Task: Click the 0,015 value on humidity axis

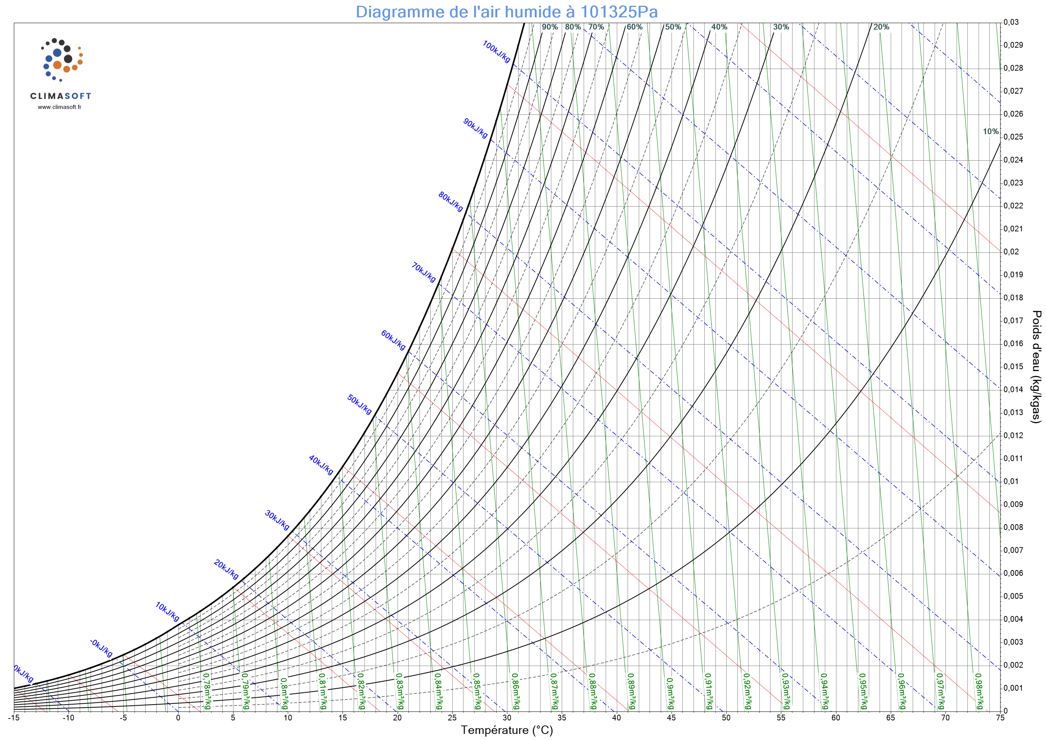Action: 1013,367
